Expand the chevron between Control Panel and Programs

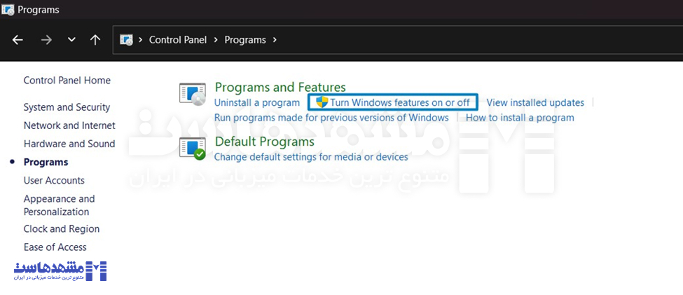(x=216, y=40)
